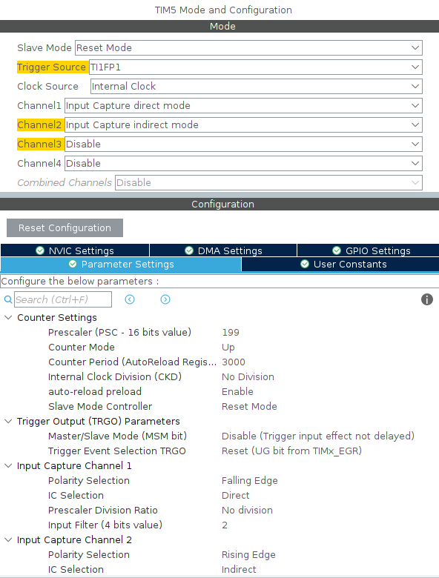
Task: Select Counter Mode value Up
Action: [228, 348]
